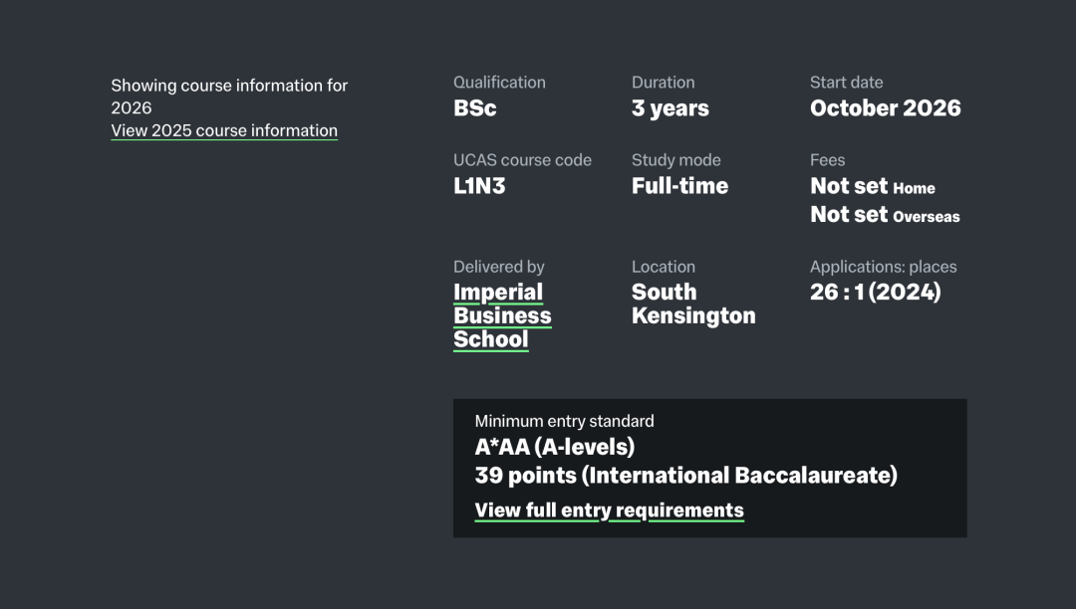This screenshot has height=609, width=1076.
Task: Click 39 points International Baccalaureate text
Action: 686,476
